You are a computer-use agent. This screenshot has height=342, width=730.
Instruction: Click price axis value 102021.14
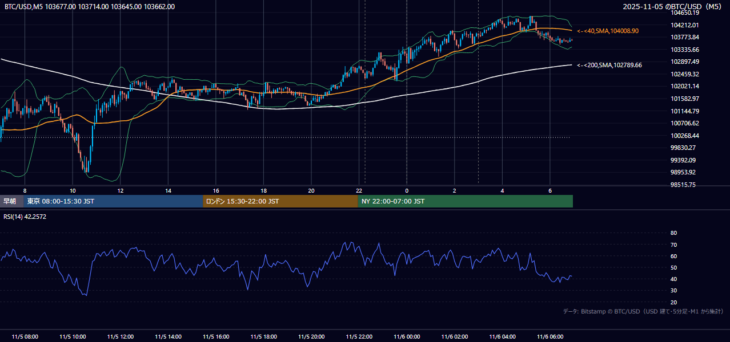(x=684, y=86)
